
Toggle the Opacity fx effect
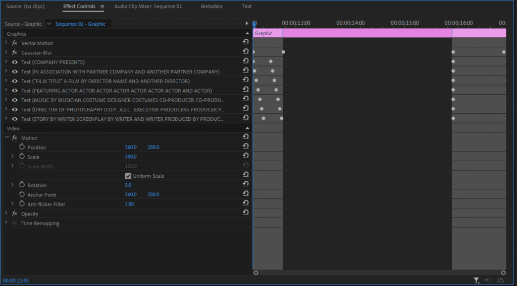[15, 213]
